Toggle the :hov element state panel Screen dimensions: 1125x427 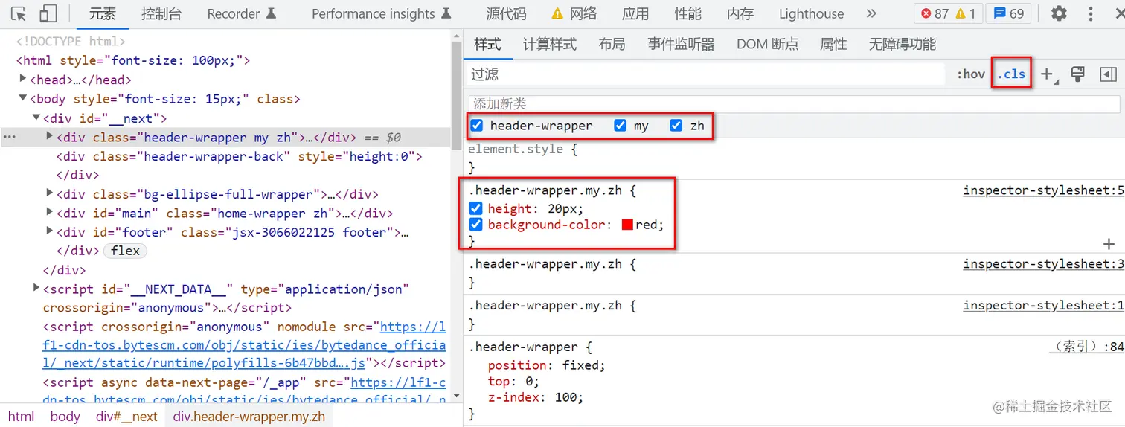point(970,74)
